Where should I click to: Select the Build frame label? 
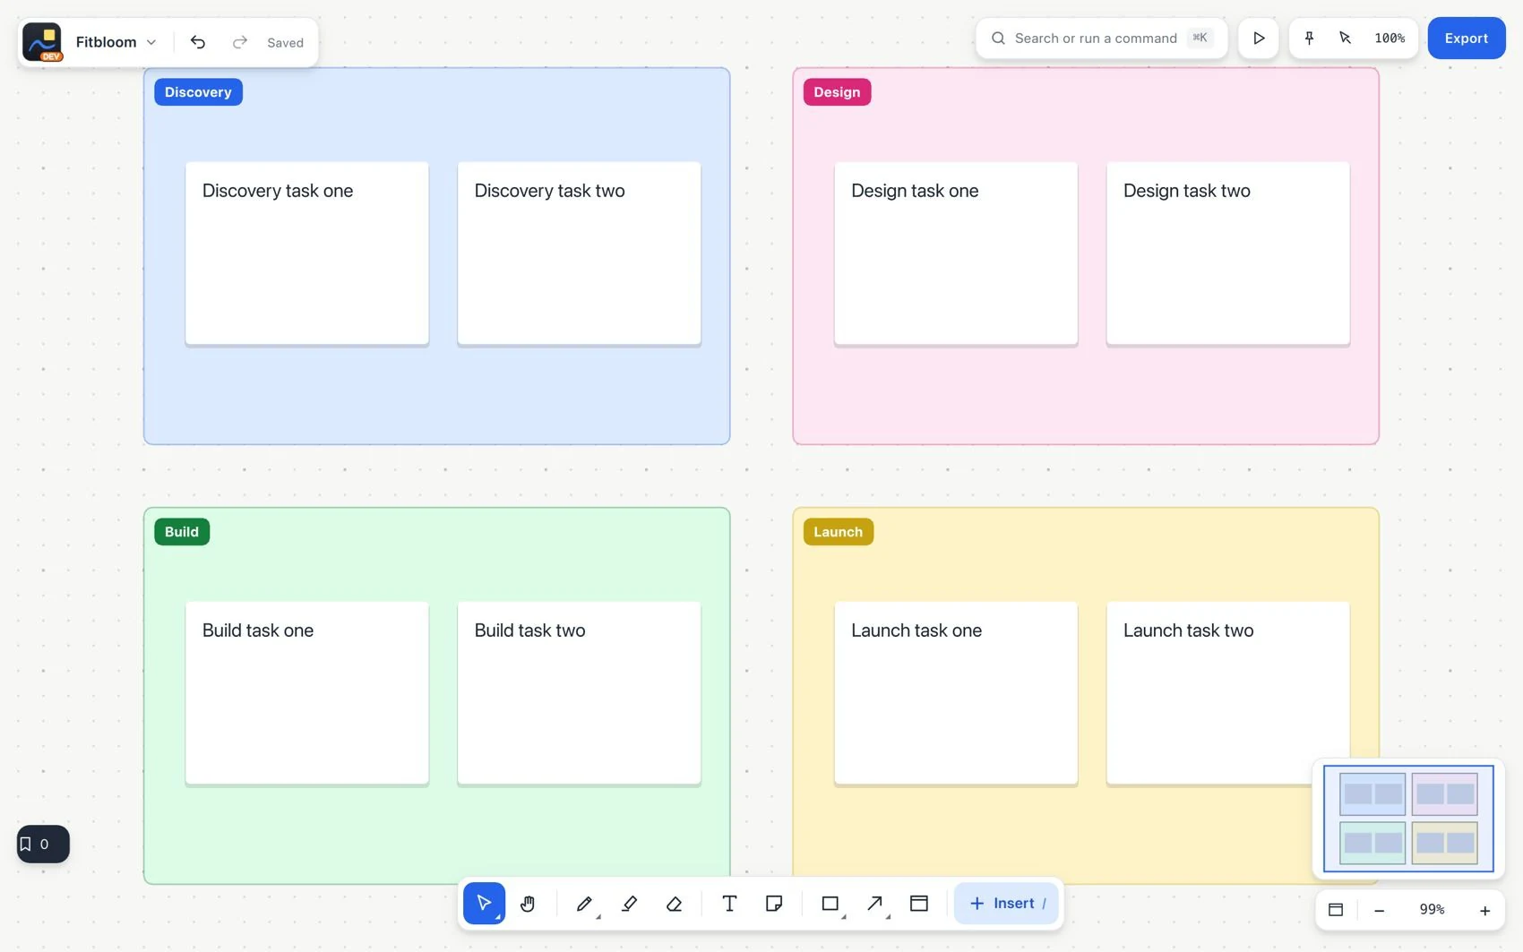[x=182, y=532]
